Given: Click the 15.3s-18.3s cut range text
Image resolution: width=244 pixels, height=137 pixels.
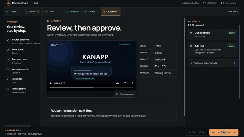Looking at the screenshot, I should point(200,37).
